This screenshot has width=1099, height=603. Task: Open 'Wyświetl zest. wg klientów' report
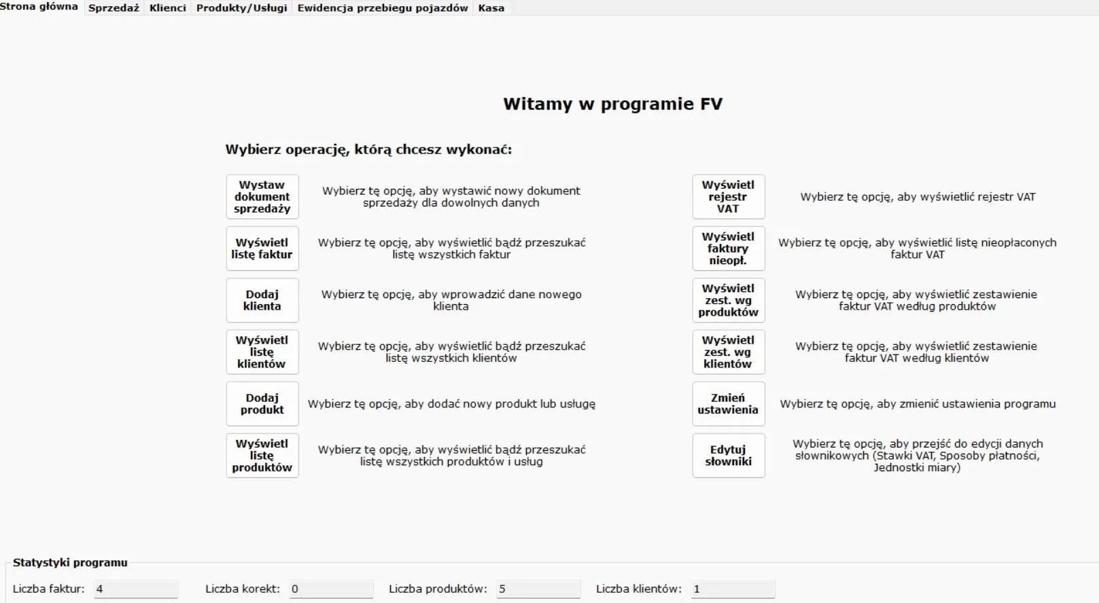pyautogui.click(x=728, y=352)
